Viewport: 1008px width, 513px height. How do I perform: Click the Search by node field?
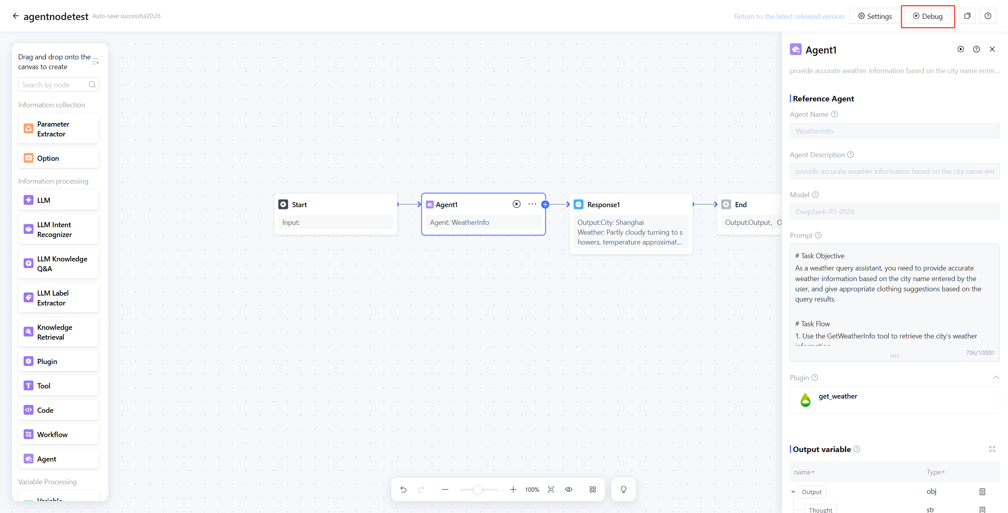(55, 85)
